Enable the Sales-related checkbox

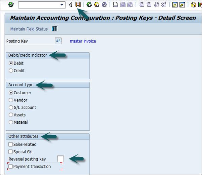pyautogui.click(x=11, y=144)
